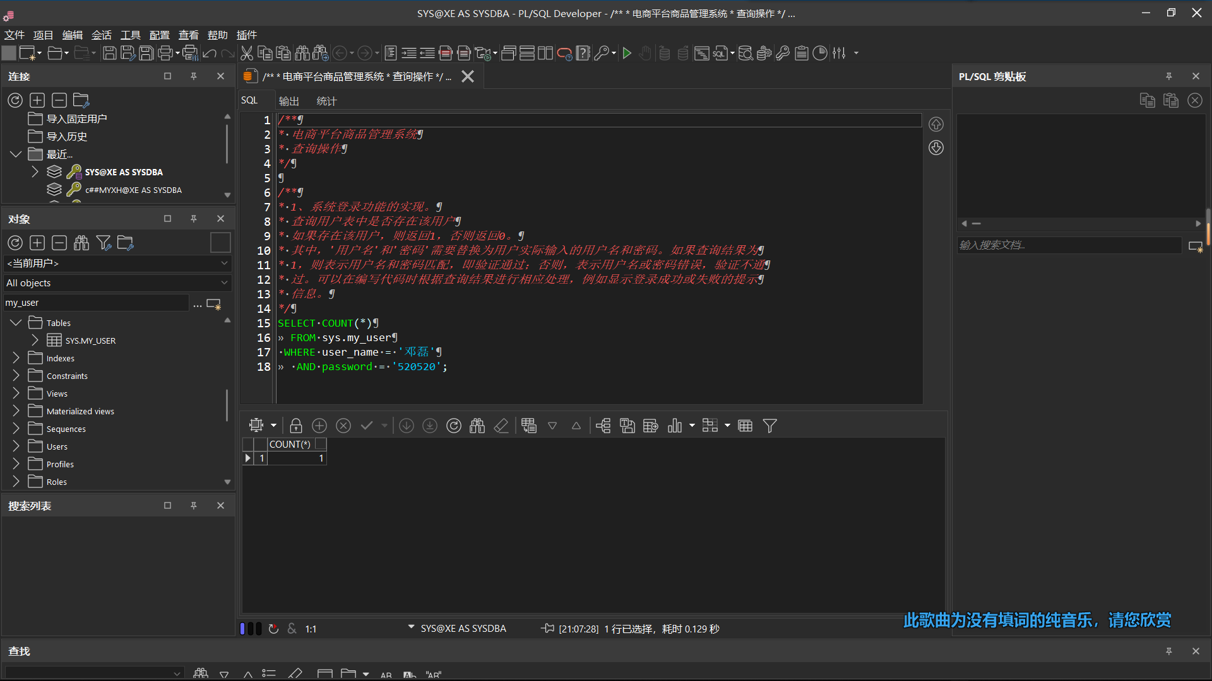This screenshot has height=681, width=1212.
Task: Open the 工具 menu
Action: coord(131,35)
